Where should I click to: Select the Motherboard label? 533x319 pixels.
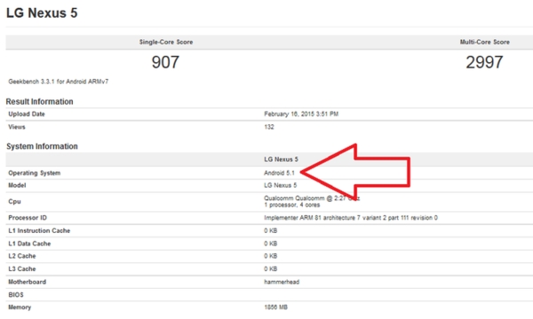(27, 282)
